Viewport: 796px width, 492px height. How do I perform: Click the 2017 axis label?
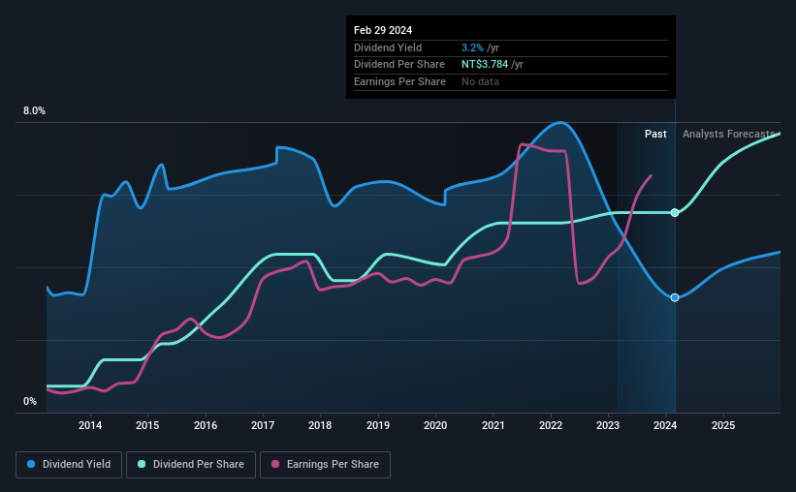(263, 425)
